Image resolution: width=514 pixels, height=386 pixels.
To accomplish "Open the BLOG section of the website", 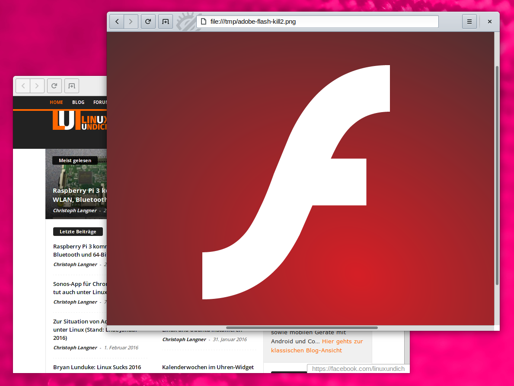I will pos(78,102).
